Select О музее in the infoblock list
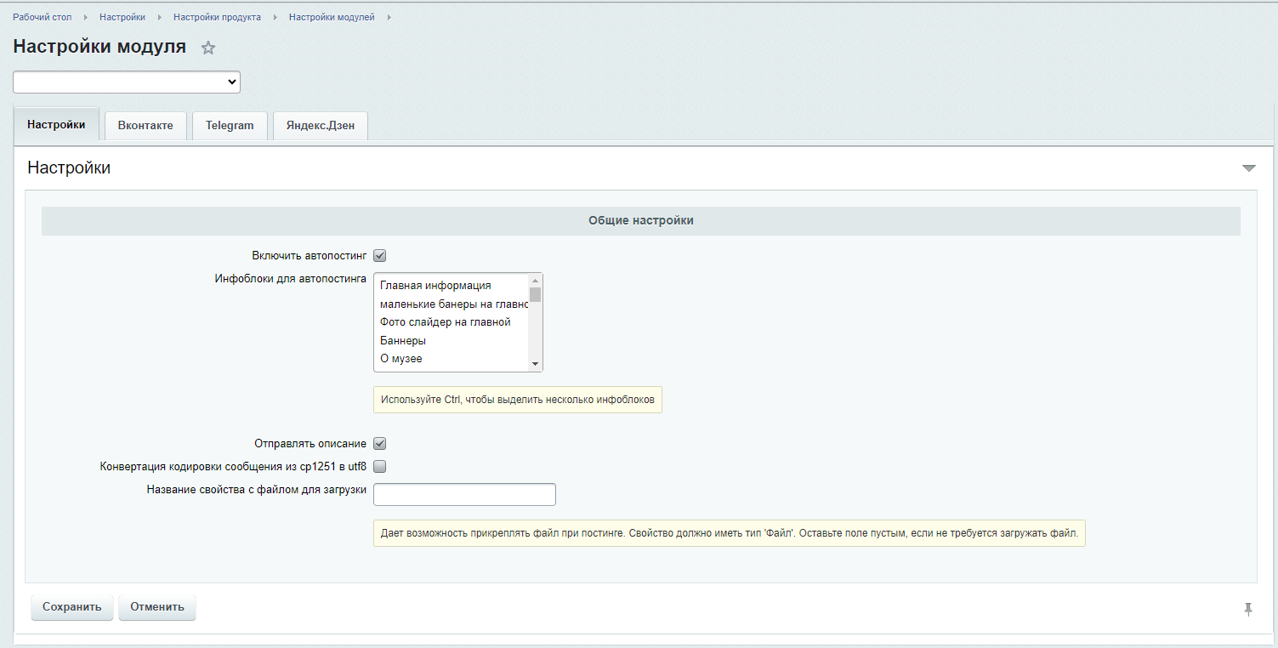Screen dimensions: 1278x648 click(x=452, y=359)
